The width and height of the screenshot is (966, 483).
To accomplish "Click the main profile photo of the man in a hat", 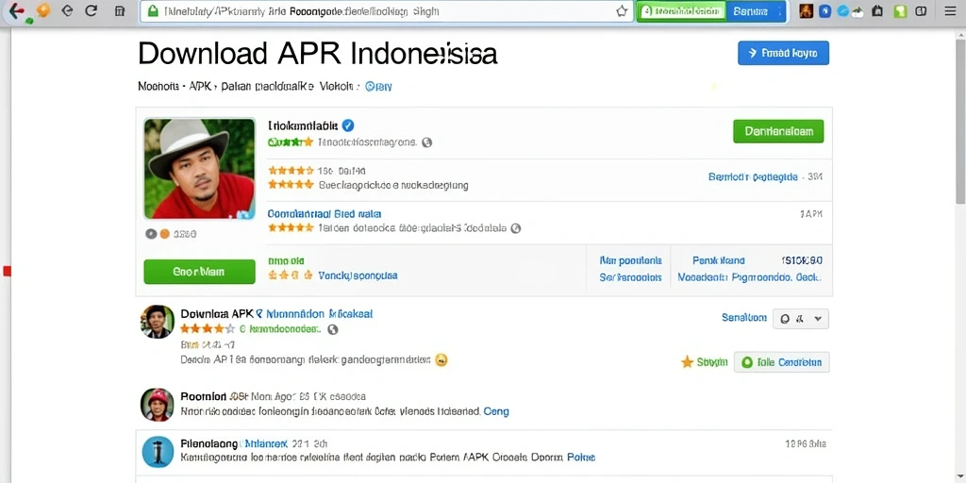I will point(199,169).
